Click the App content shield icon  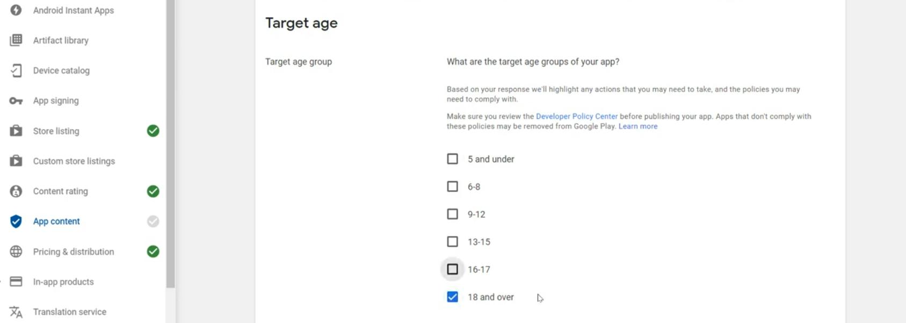point(16,221)
